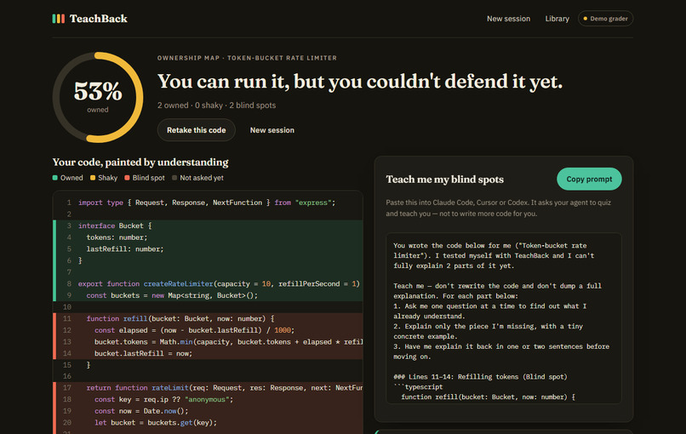Click the prompt text box content
Image resolution: width=686 pixels, height=434 pixels.
point(504,318)
